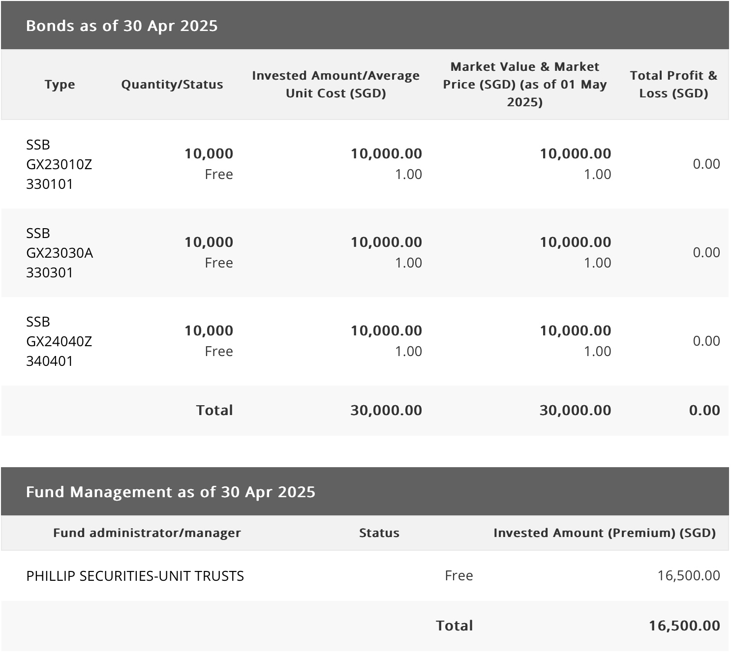The image size is (731, 657).
Task: Click average unit cost 1.00 for GX24040Z
Action: pyautogui.click(x=408, y=351)
